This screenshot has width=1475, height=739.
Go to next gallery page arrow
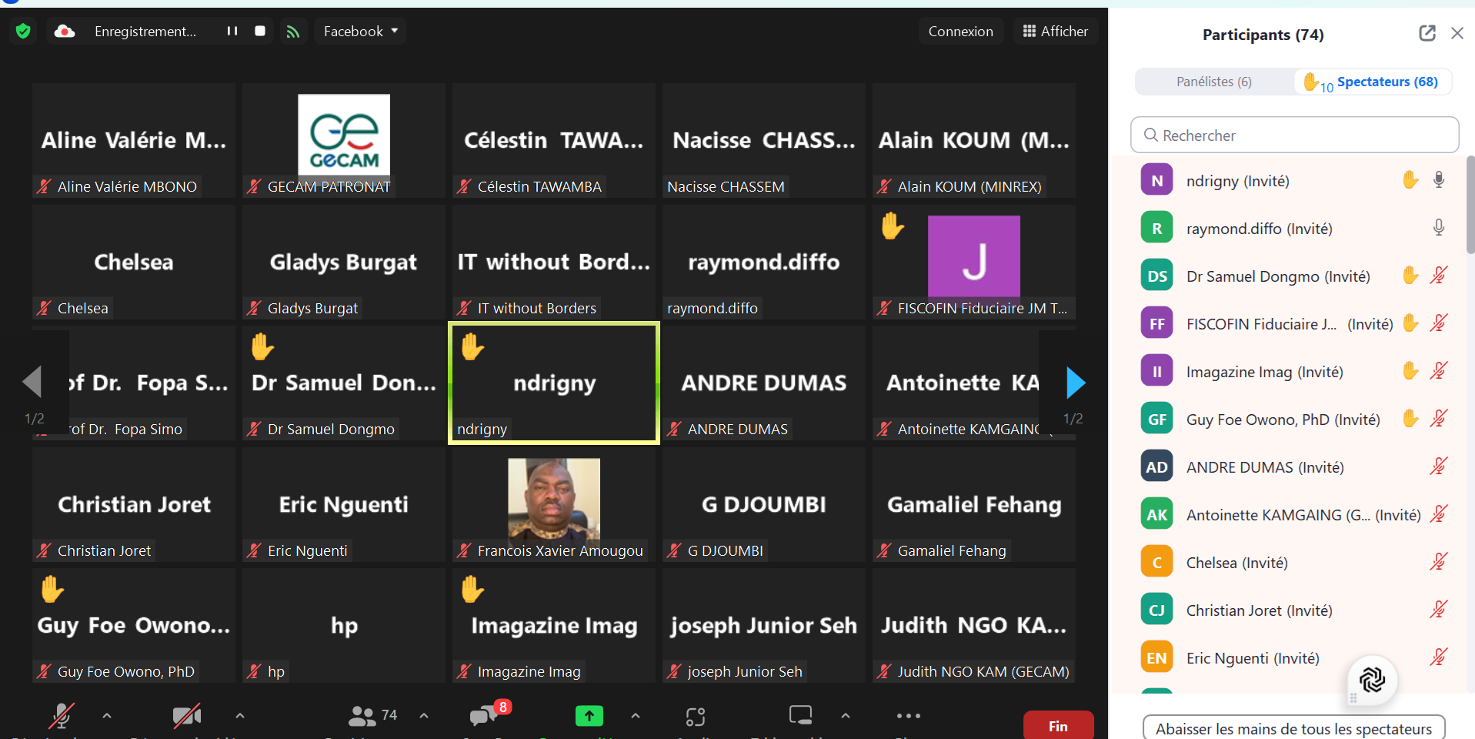click(x=1075, y=383)
